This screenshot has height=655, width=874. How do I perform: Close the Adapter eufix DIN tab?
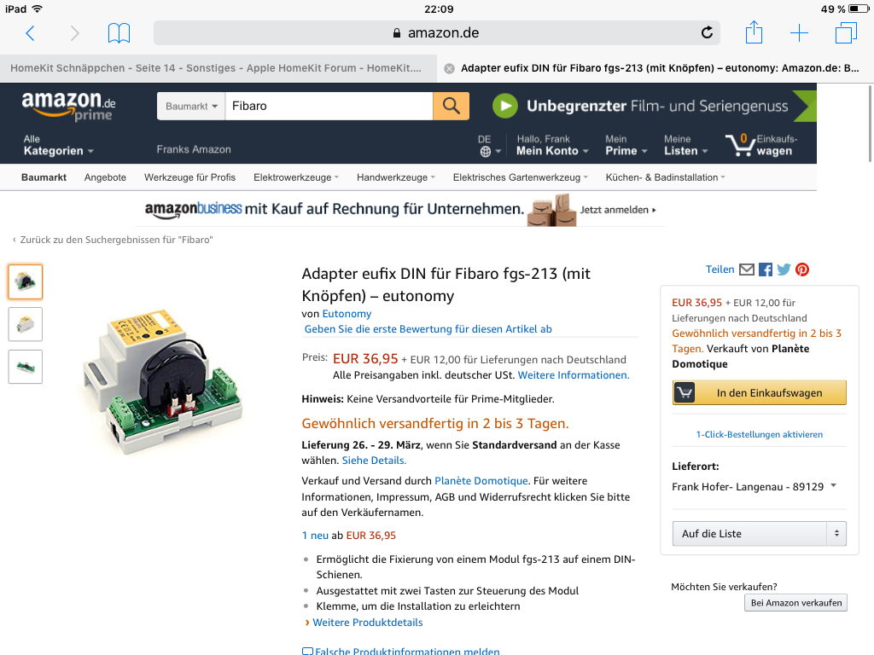point(449,68)
